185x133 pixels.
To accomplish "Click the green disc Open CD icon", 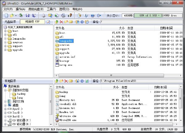I will click(x=21, y=15).
